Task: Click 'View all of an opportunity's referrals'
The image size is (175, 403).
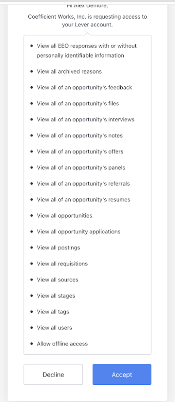Action: (83, 183)
